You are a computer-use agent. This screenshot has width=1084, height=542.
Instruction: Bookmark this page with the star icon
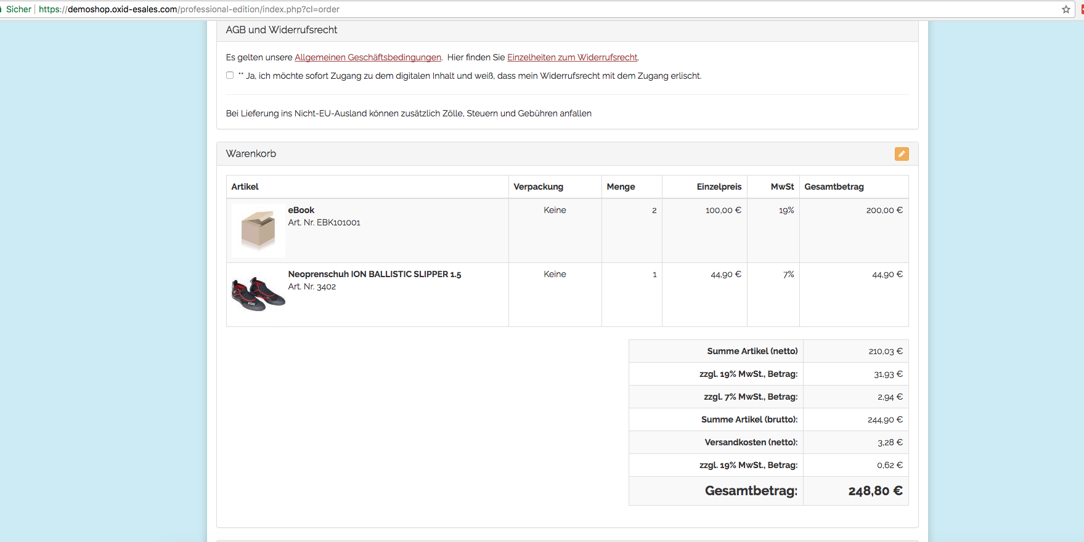tap(1066, 9)
